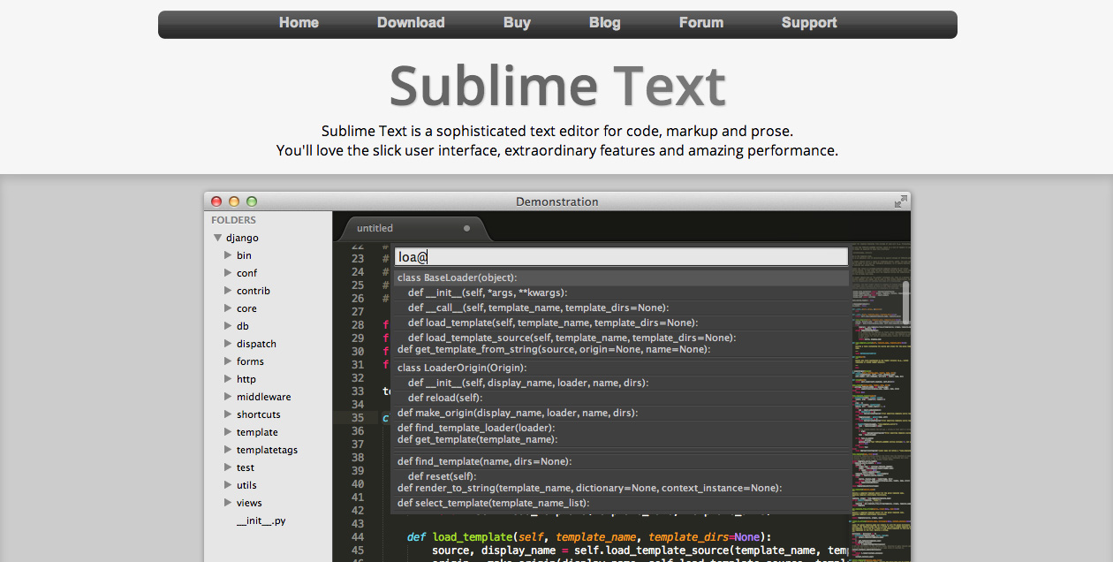Expand the dispatch folder arrow
Screen dimensions: 1113x562
tap(228, 344)
